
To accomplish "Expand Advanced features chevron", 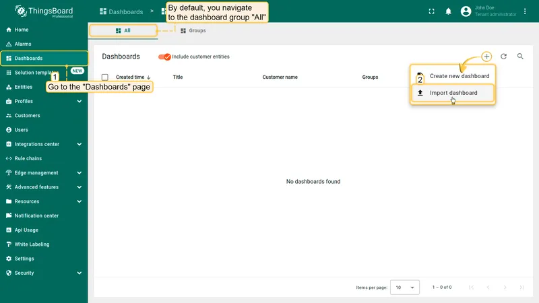I will tap(80, 187).
